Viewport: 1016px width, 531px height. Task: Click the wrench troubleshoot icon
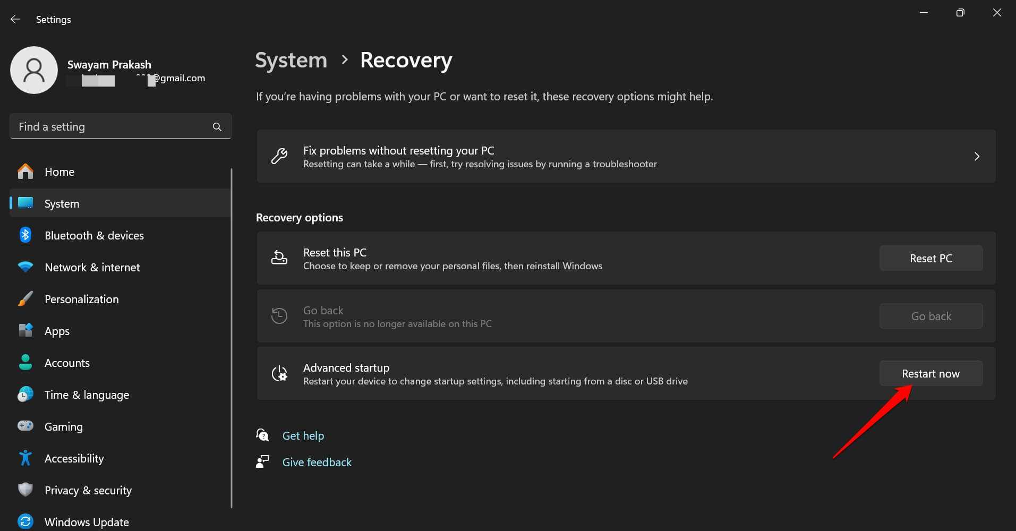click(279, 156)
